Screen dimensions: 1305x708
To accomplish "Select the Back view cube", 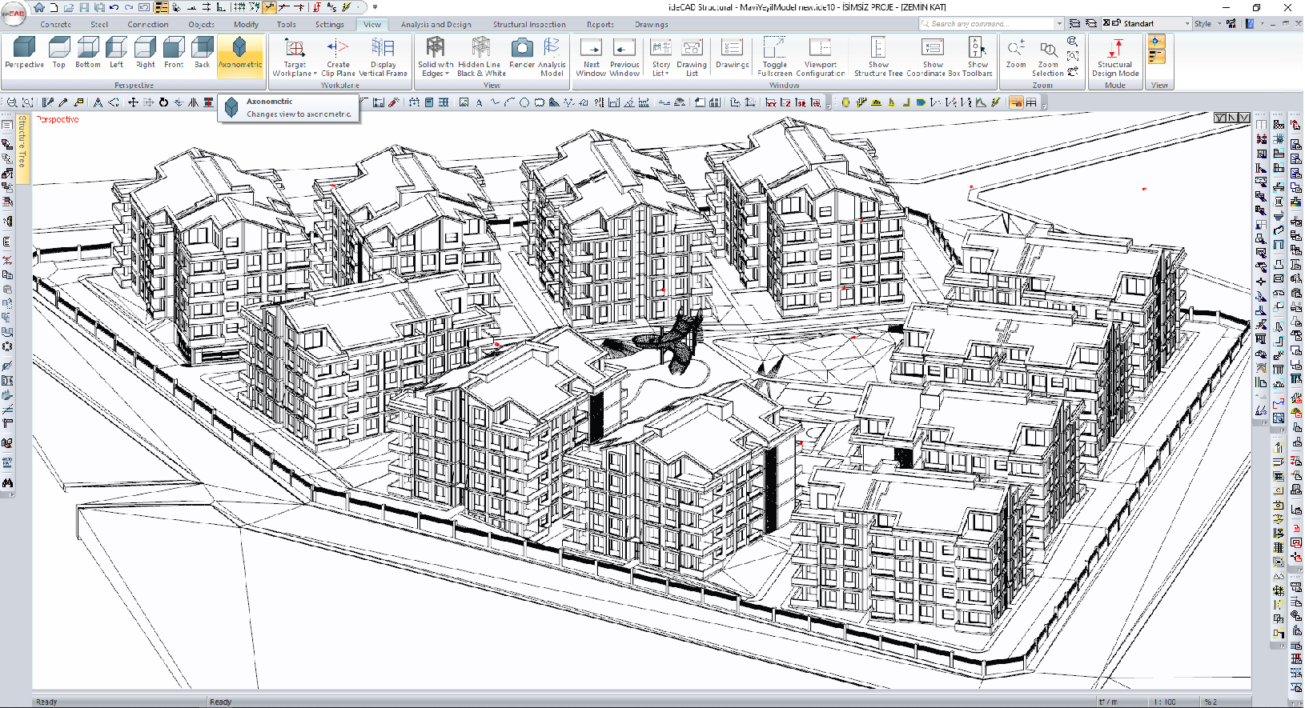I will 203,53.
